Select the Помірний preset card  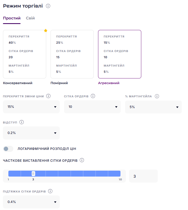tap(72, 54)
